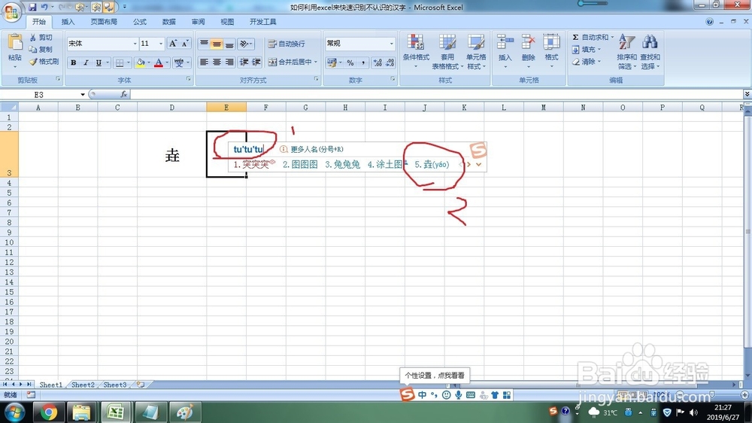The width and height of the screenshot is (752, 423).
Task: Click the Cut scissors button
Action: (41, 38)
